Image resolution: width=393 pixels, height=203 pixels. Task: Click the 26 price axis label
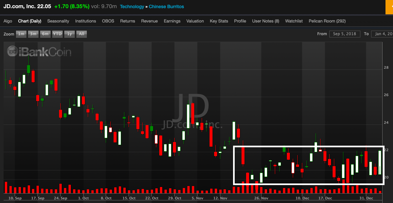[x=386, y=95]
